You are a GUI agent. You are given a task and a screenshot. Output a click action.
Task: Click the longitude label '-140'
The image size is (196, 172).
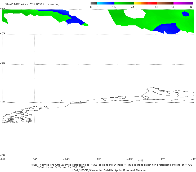(x=66, y=159)
